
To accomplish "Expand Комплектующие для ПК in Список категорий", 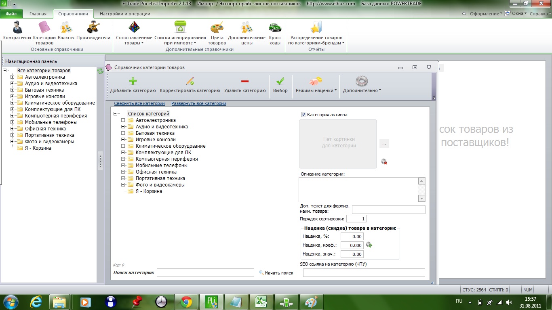I will click(x=123, y=153).
